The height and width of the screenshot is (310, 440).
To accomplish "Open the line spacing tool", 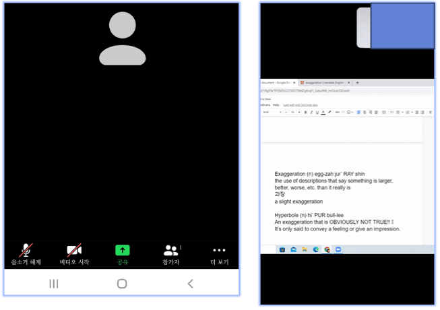I will pos(384,113).
